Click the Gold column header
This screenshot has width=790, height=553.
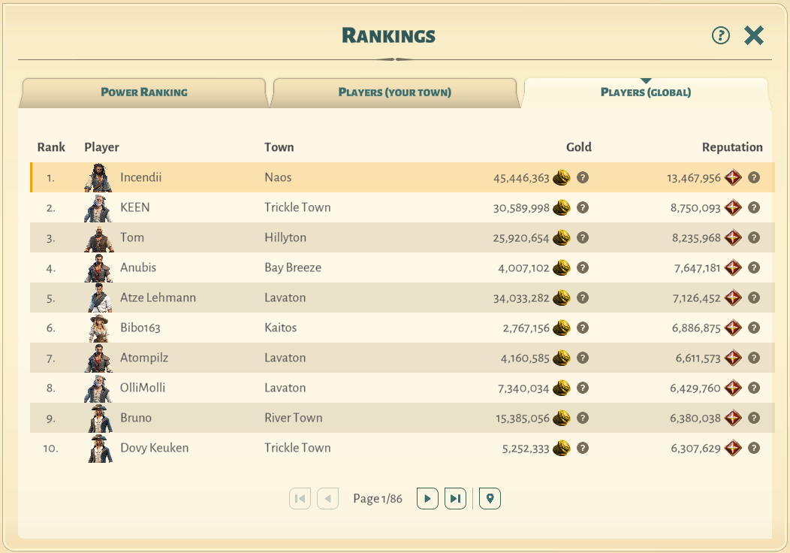coord(578,147)
